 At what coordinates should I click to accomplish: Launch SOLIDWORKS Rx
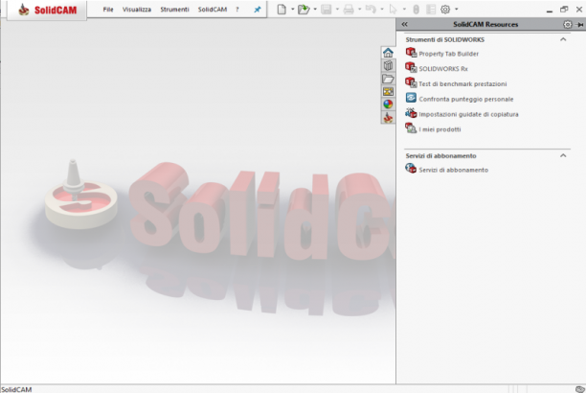click(443, 69)
